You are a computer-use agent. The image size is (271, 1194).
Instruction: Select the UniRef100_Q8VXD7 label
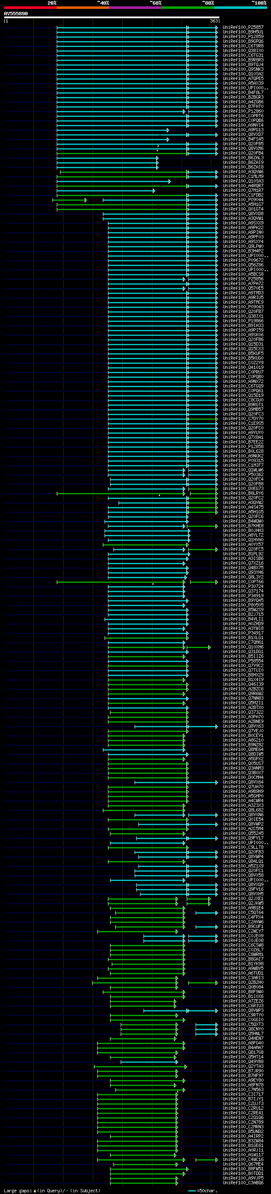243,134
